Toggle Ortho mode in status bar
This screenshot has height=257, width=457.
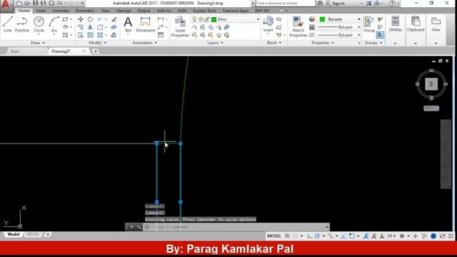tap(309, 236)
